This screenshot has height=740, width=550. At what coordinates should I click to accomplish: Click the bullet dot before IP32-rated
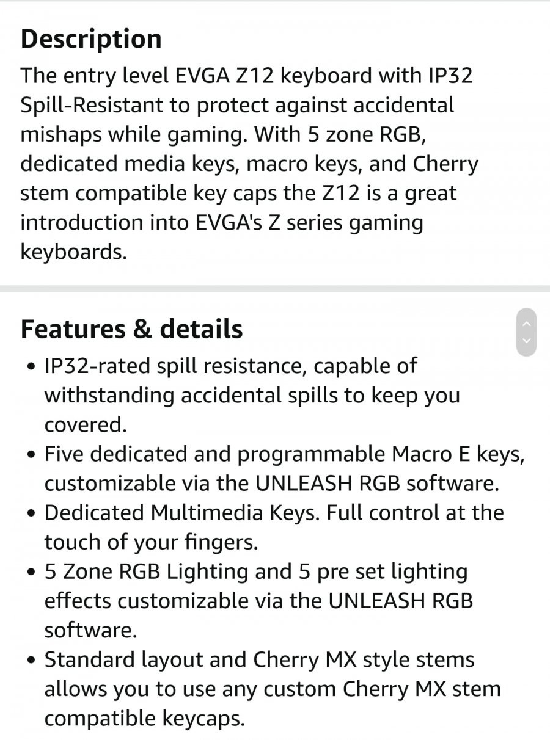[31, 368]
